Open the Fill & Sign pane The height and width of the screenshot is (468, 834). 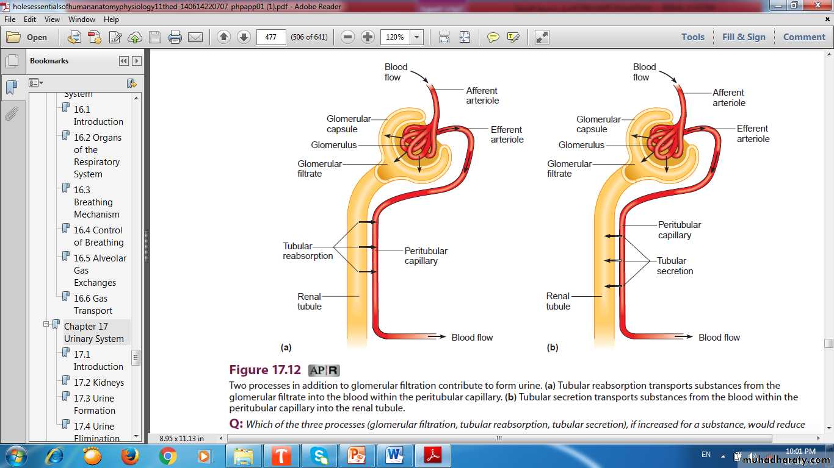[743, 37]
